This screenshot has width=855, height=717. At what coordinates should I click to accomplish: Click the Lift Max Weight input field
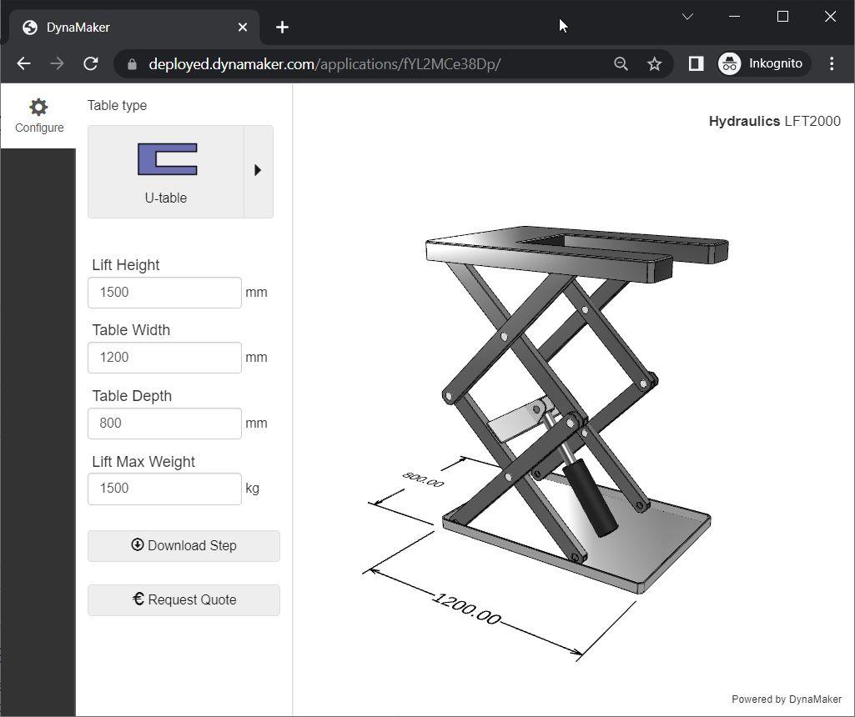point(164,489)
